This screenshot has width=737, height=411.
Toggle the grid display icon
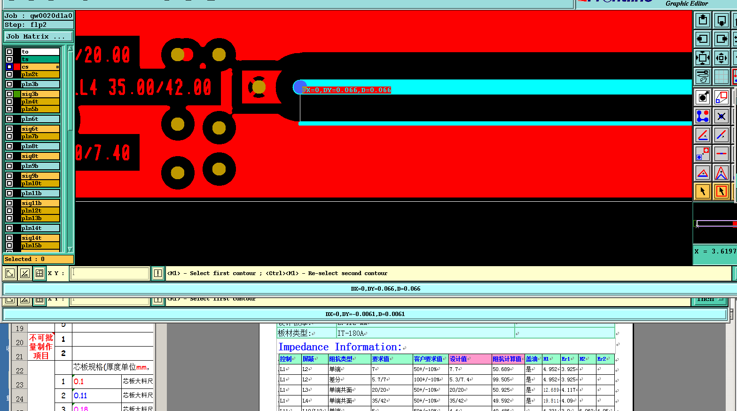point(721,77)
